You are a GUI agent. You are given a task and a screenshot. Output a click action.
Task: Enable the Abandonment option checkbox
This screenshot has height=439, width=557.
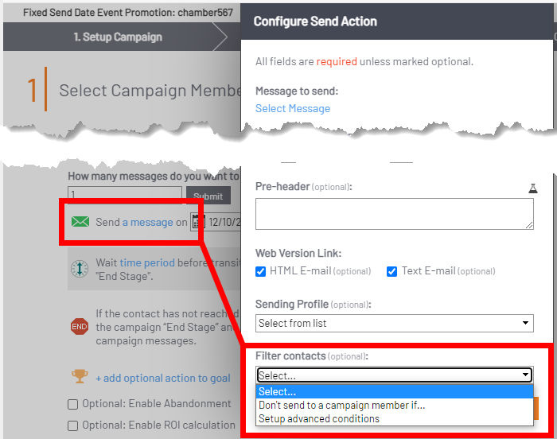(x=73, y=404)
